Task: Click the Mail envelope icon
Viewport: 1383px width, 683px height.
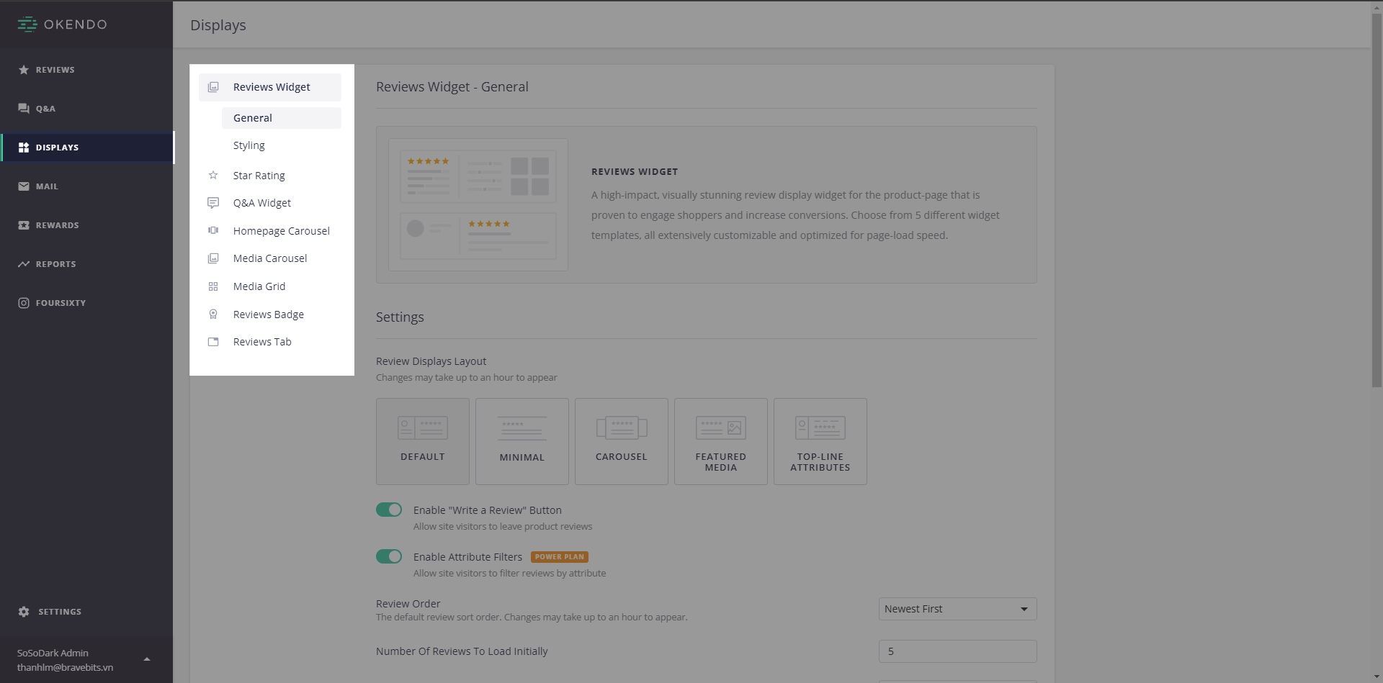Action: 24,186
